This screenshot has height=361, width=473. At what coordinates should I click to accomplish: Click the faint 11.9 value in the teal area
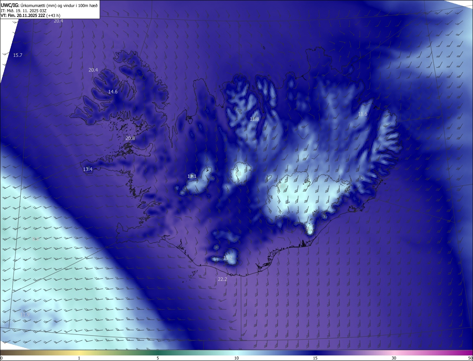(x=25, y=315)
